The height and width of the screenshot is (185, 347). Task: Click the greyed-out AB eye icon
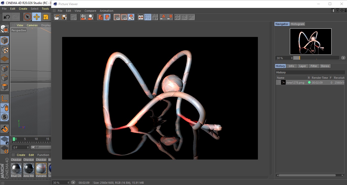[155, 17]
